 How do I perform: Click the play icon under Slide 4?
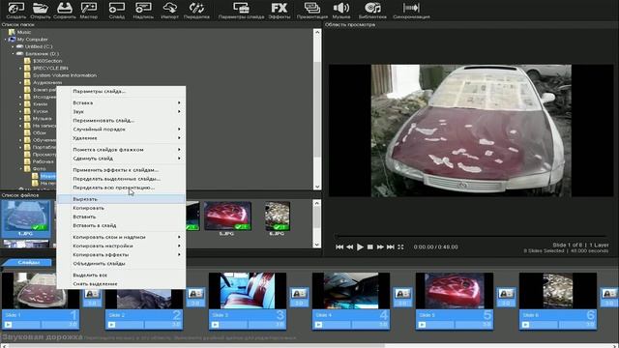pos(318,325)
